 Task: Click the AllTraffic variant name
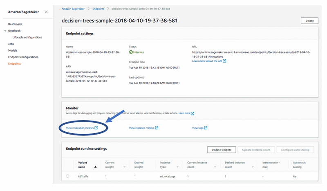click(83, 176)
